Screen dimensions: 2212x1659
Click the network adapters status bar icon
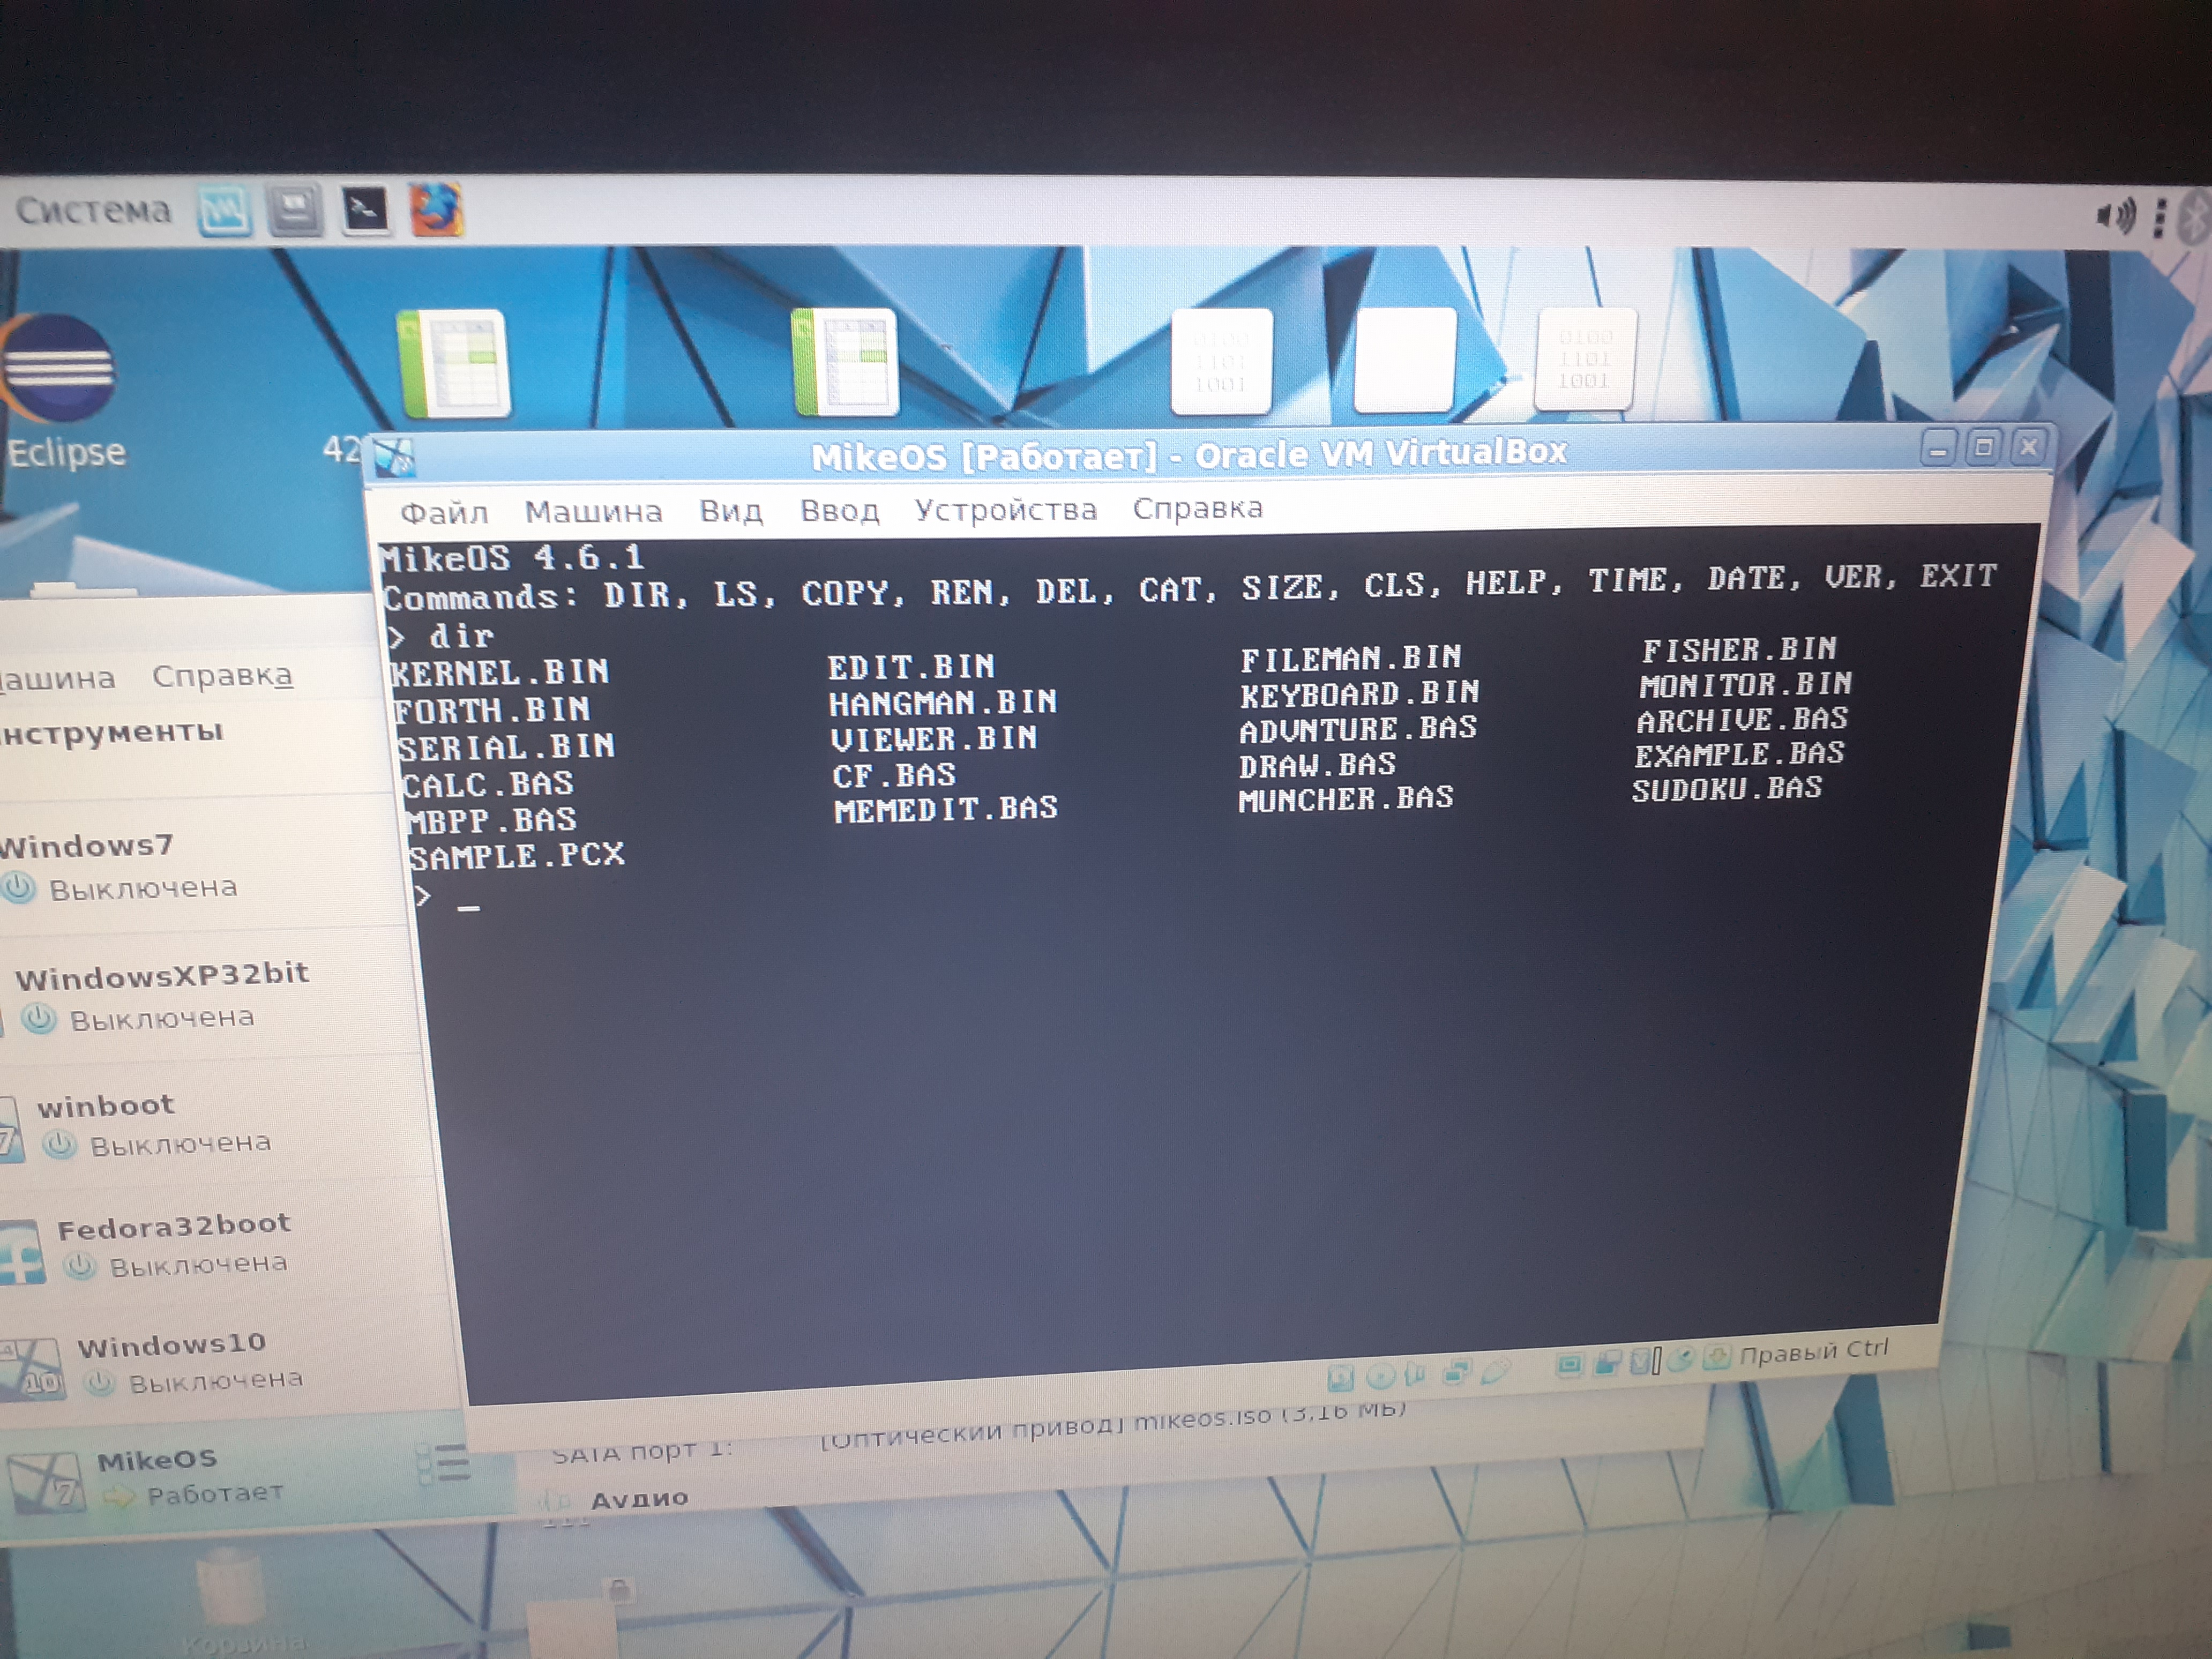[x=1457, y=1372]
